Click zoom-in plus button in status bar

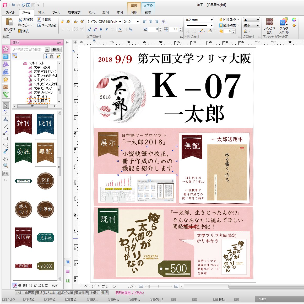point(176,286)
